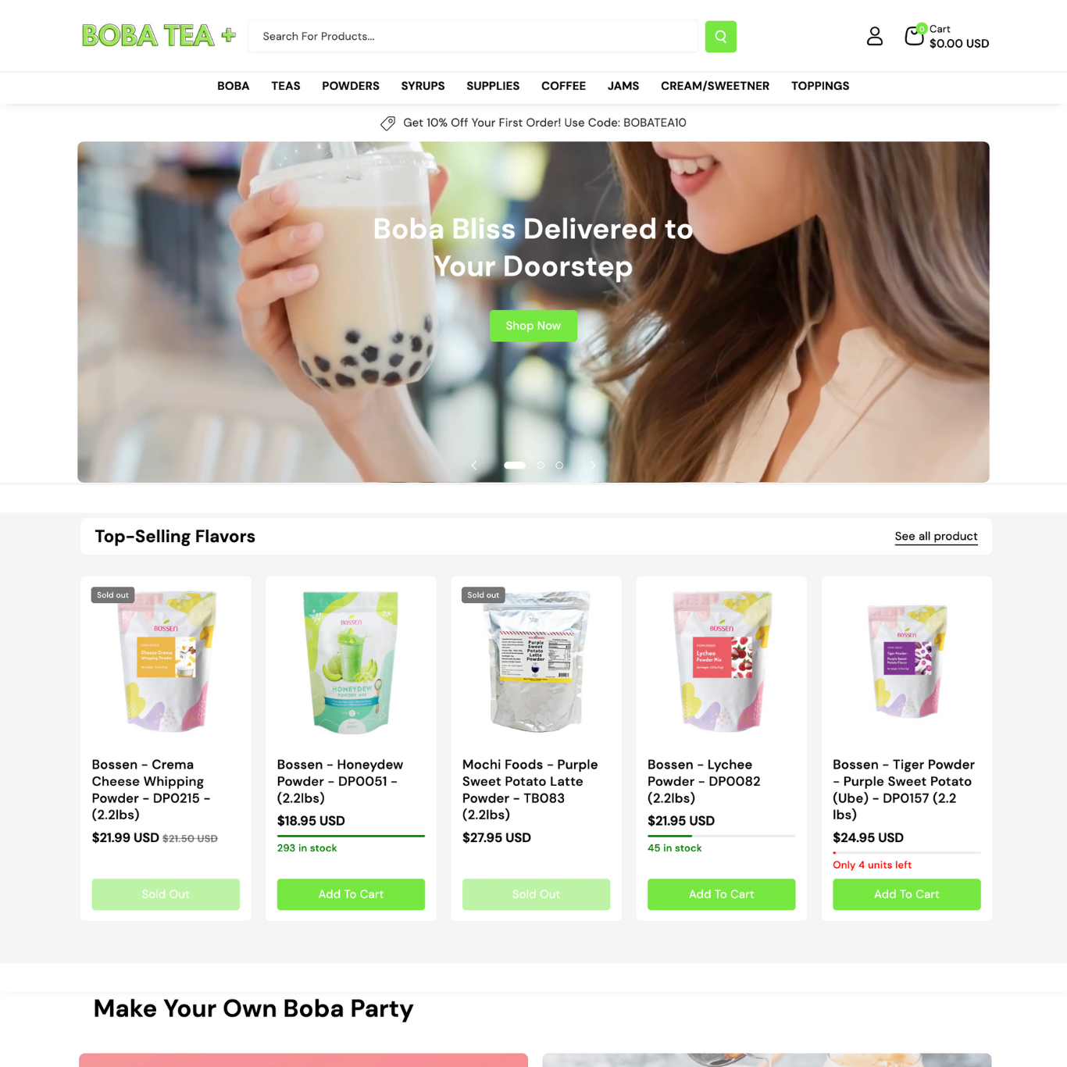Go to previous banner slide arrow
Image resolution: width=1067 pixels, height=1067 pixels.
tap(474, 466)
